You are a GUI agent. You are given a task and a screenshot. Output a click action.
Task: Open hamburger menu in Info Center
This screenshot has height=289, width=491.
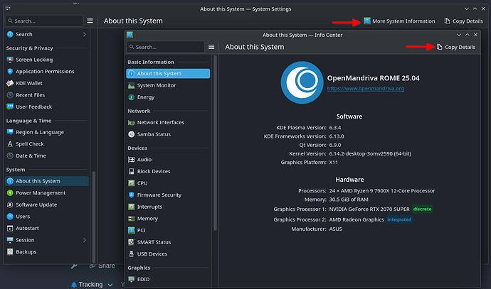click(211, 47)
